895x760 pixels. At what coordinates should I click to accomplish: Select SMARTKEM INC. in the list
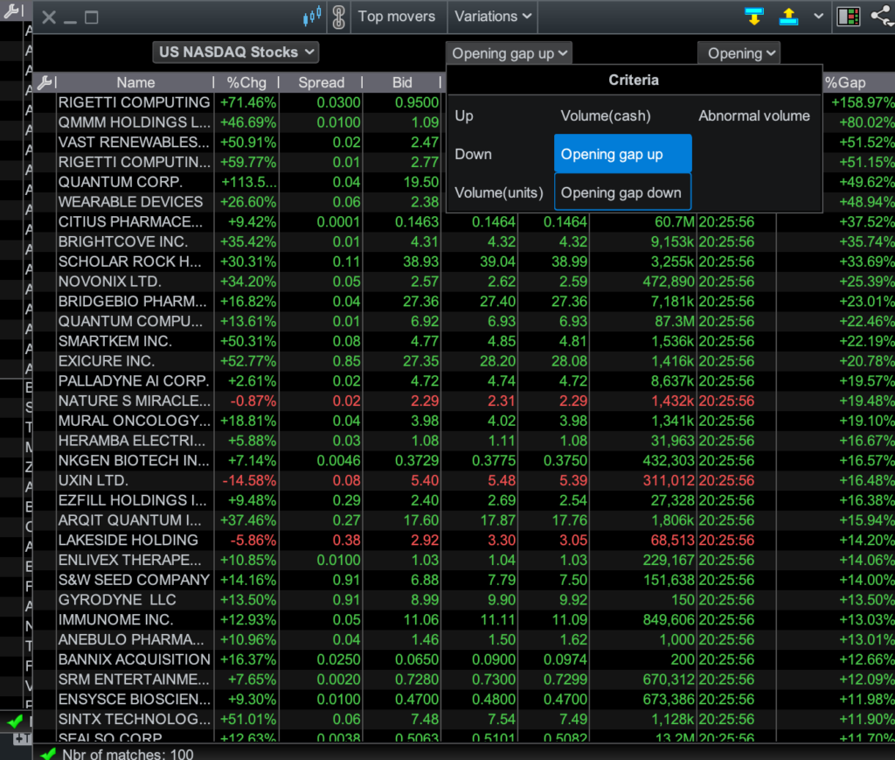pyautogui.click(x=114, y=341)
